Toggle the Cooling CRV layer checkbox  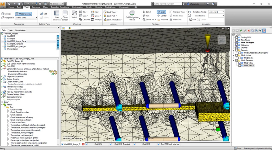tap(237, 37)
